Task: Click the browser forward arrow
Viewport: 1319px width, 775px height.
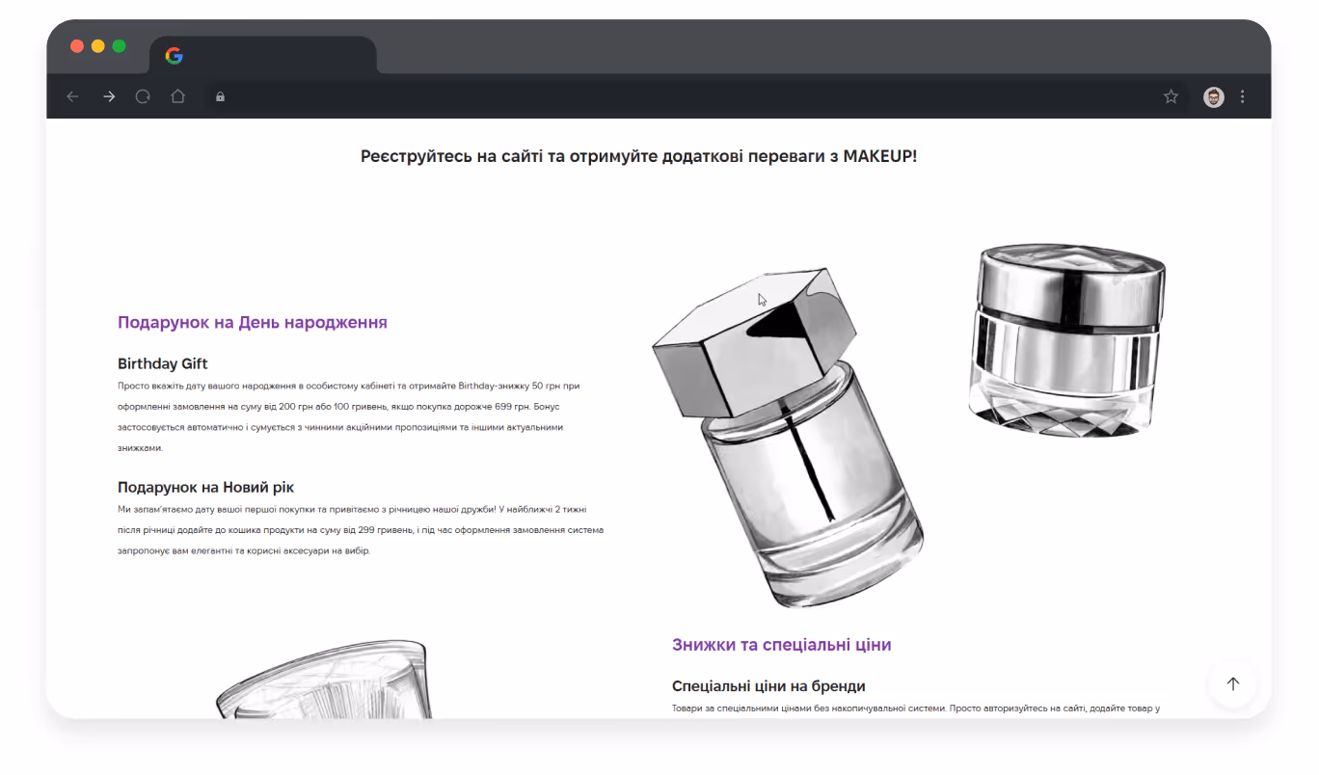Action: click(x=109, y=96)
